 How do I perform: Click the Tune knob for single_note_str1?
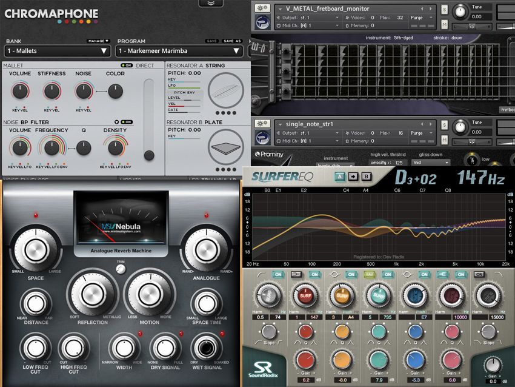click(x=460, y=127)
